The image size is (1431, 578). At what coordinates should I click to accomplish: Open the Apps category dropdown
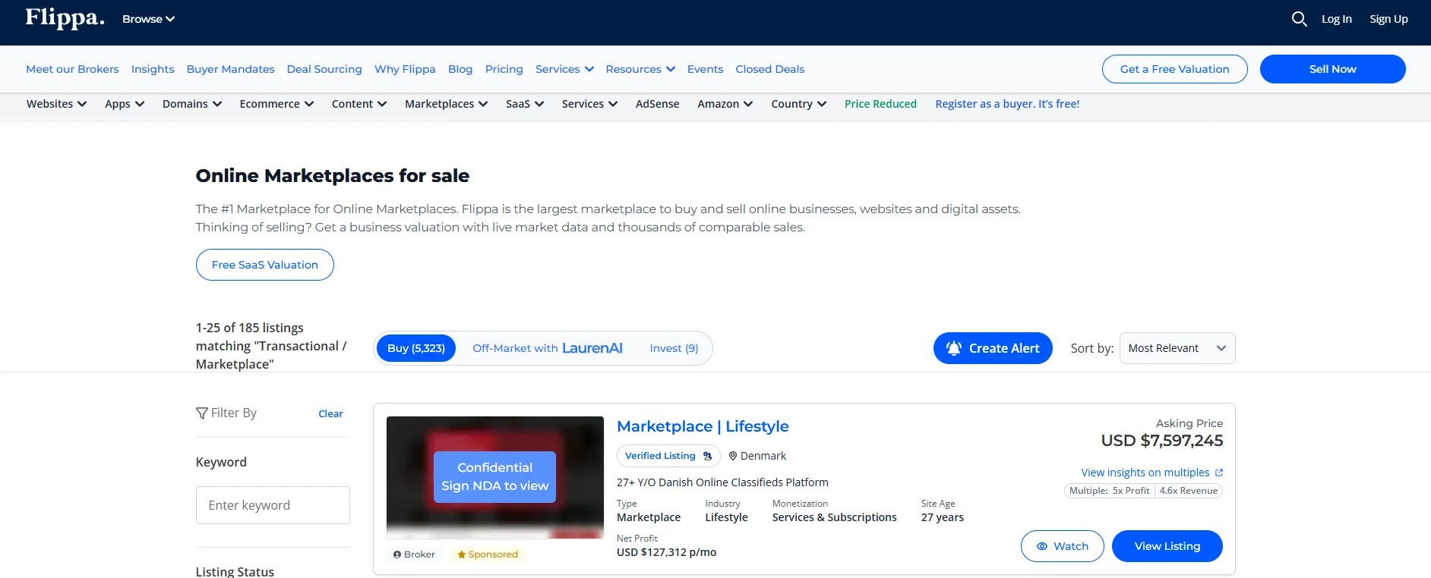pyautogui.click(x=125, y=104)
